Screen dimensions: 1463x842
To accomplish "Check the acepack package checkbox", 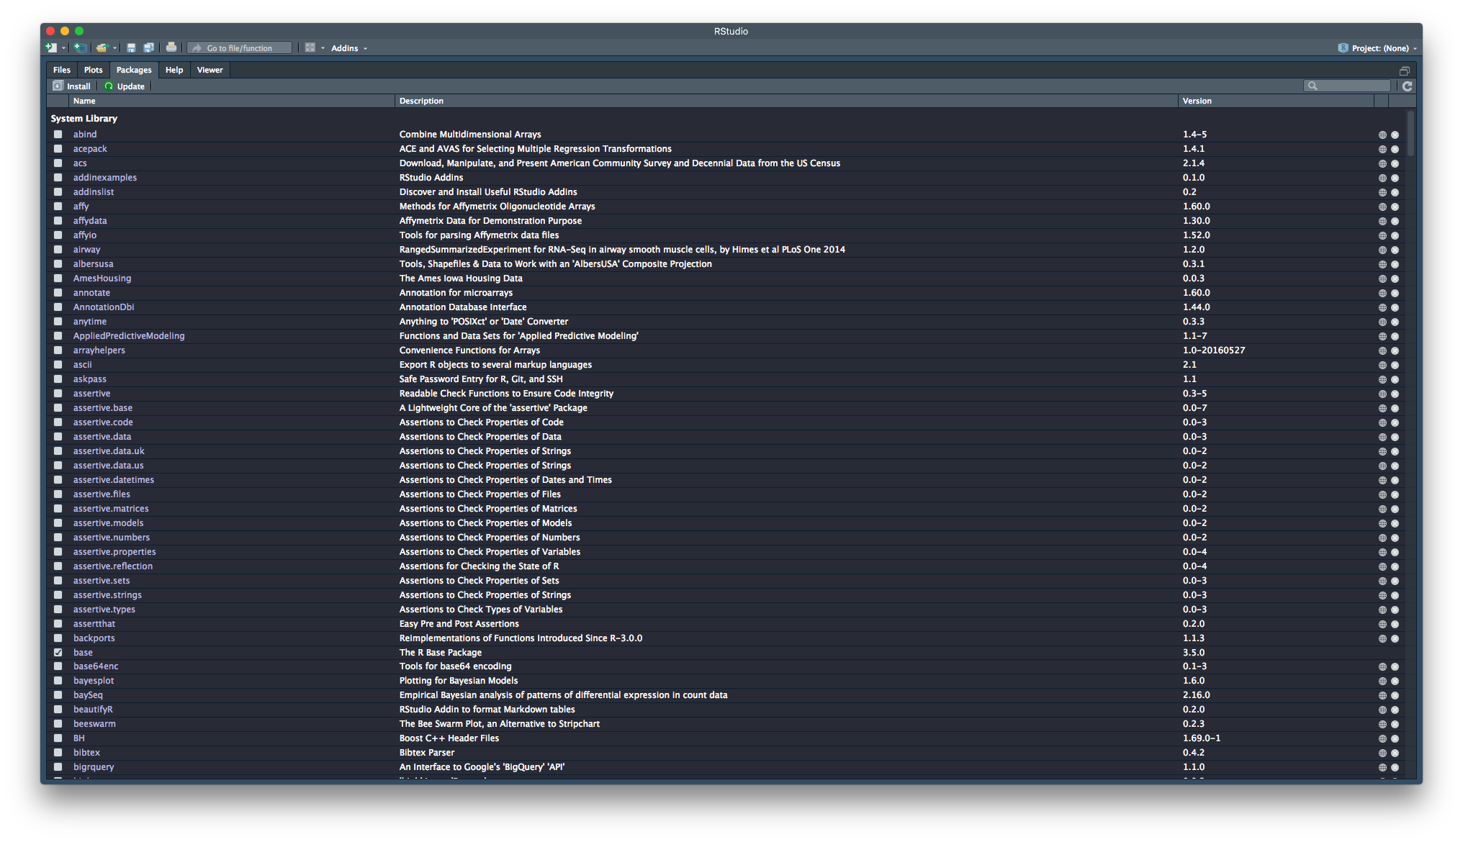I will point(58,149).
